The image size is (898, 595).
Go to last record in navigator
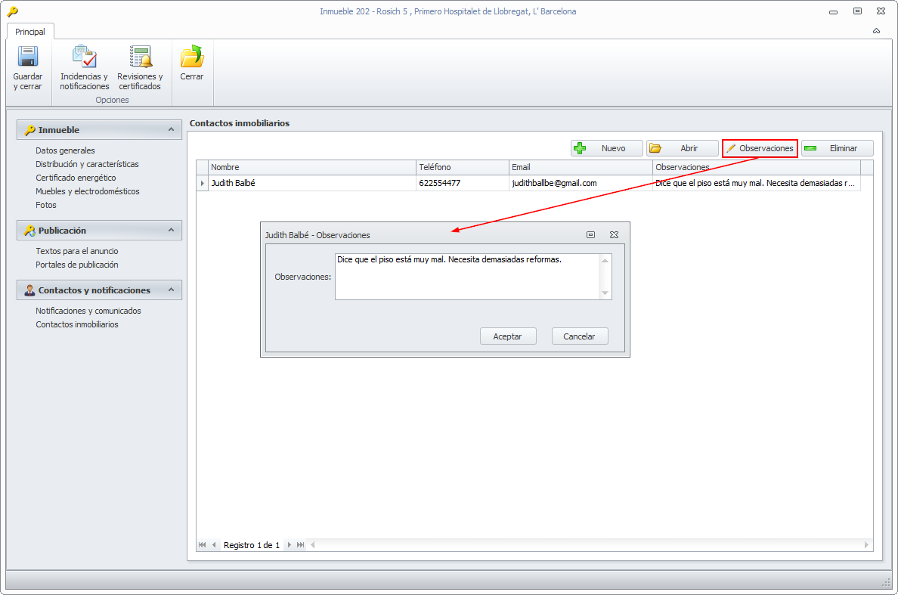pos(300,544)
